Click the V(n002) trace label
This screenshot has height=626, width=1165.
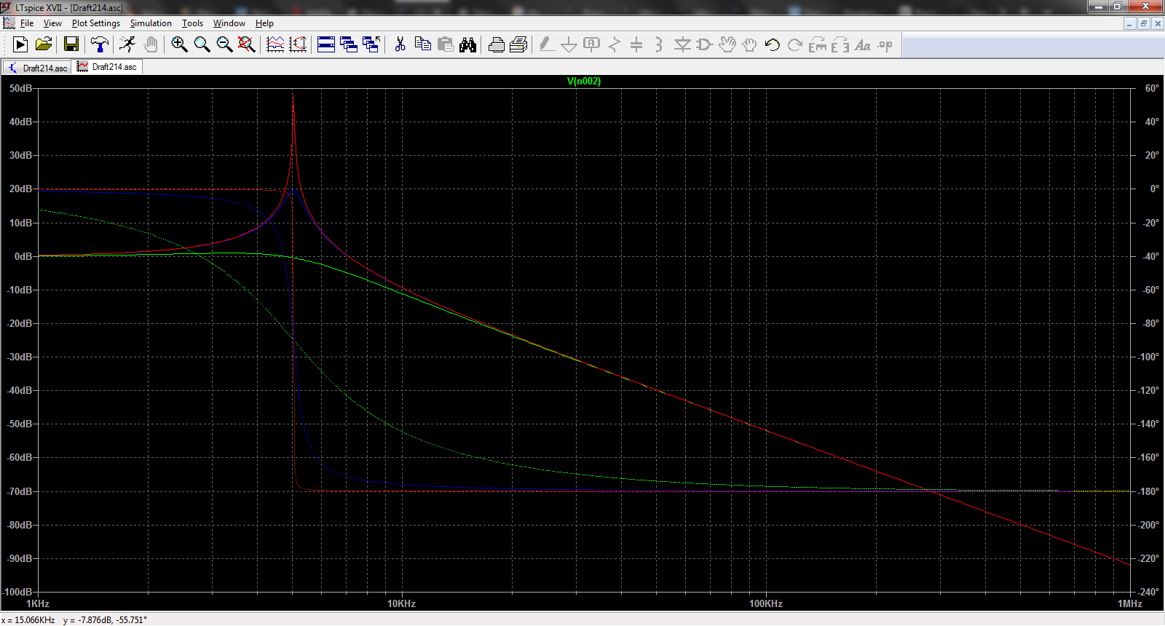coord(584,81)
